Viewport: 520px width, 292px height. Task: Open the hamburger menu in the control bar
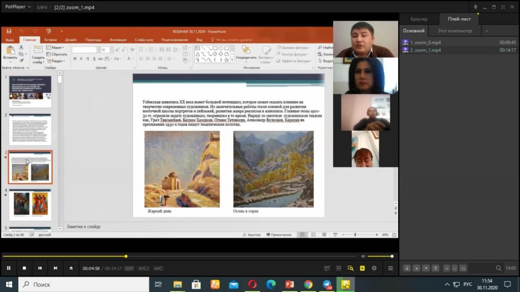(x=391, y=268)
